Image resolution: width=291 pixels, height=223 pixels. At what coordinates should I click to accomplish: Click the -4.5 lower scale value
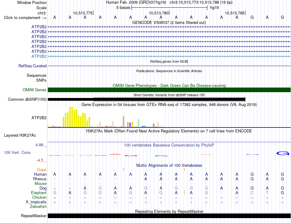(40, 160)
